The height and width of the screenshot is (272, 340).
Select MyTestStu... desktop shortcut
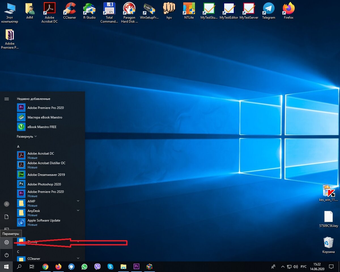(x=209, y=11)
